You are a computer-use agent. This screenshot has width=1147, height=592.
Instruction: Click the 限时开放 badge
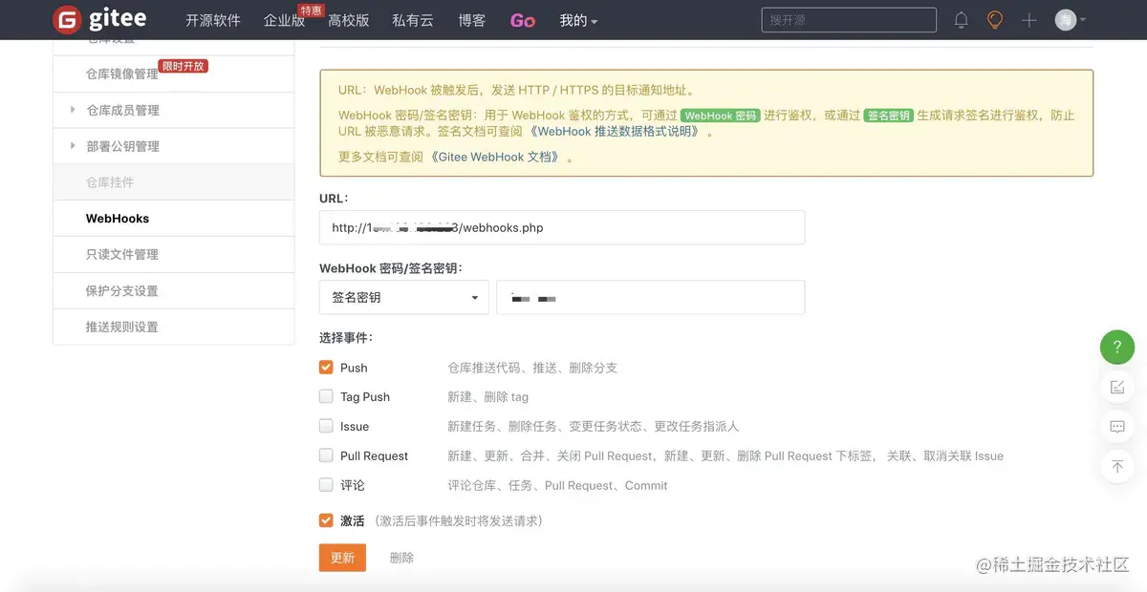184,66
